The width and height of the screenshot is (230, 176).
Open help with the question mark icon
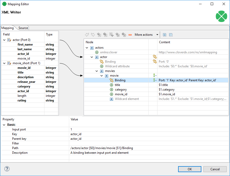click(x=7, y=169)
